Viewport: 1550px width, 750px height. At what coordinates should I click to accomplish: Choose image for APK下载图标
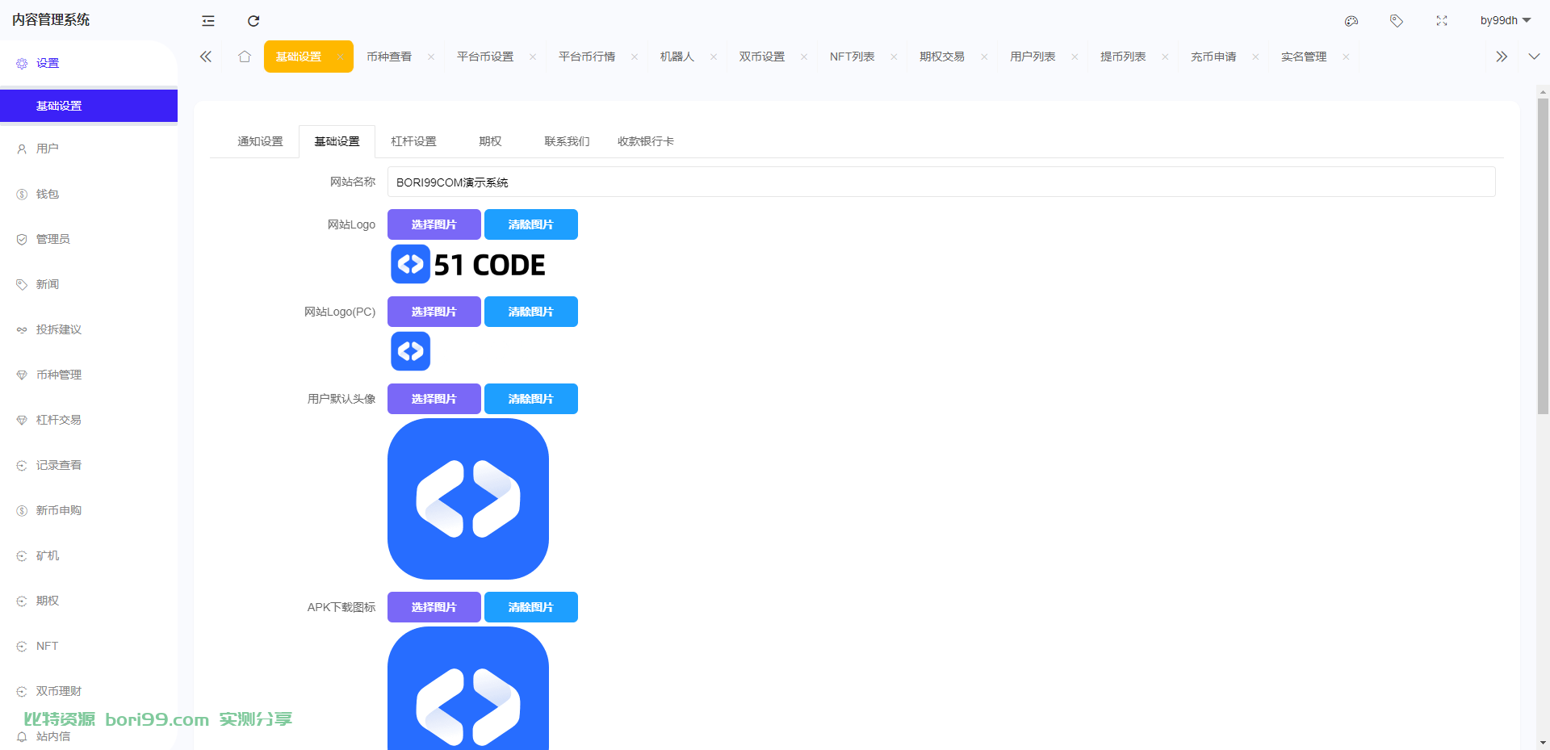point(434,607)
